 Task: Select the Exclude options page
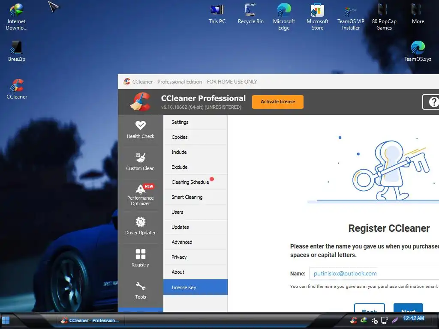click(195, 167)
